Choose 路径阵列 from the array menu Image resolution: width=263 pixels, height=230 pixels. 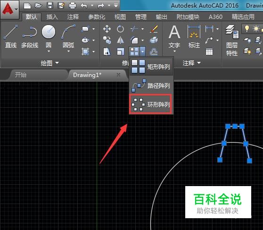(x=151, y=85)
